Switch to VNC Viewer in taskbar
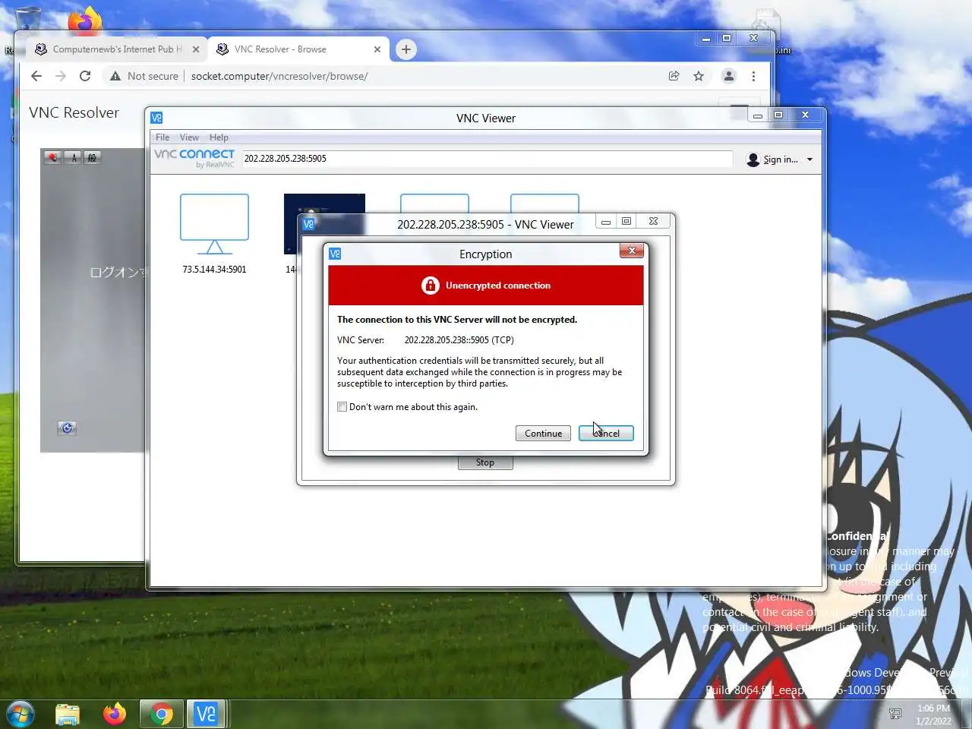Screen dimensions: 972x729 click(x=207, y=714)
